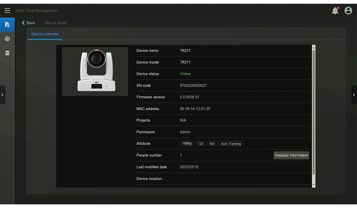The height and width of the screenshot is (208, 357).
Task: Click the Back arrow chevron
Action: point(23,23)
